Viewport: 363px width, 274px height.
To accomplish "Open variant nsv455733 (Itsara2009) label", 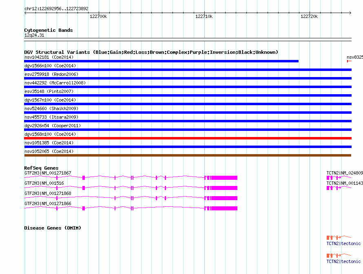I will pos(51,117).
